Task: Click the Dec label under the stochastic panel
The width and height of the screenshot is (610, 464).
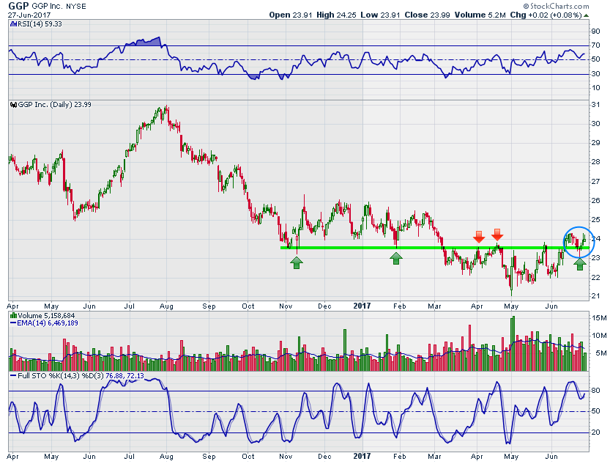Action: (x=324, y=456)
